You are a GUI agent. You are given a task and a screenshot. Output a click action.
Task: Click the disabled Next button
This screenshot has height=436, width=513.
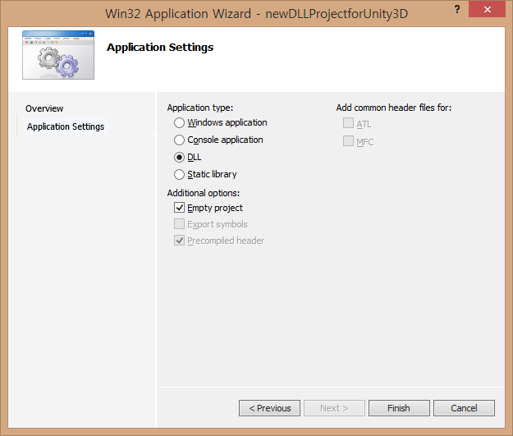click(x=334, y=408)
